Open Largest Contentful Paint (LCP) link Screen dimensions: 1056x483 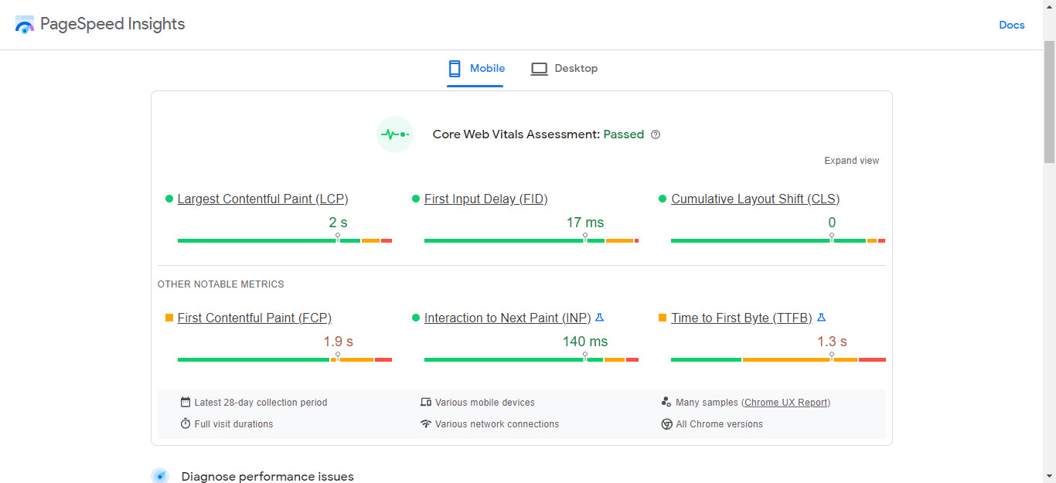tap(263, 199)
